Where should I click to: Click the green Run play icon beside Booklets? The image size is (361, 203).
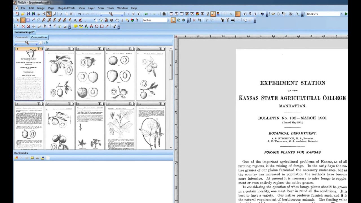click(346, 14)
